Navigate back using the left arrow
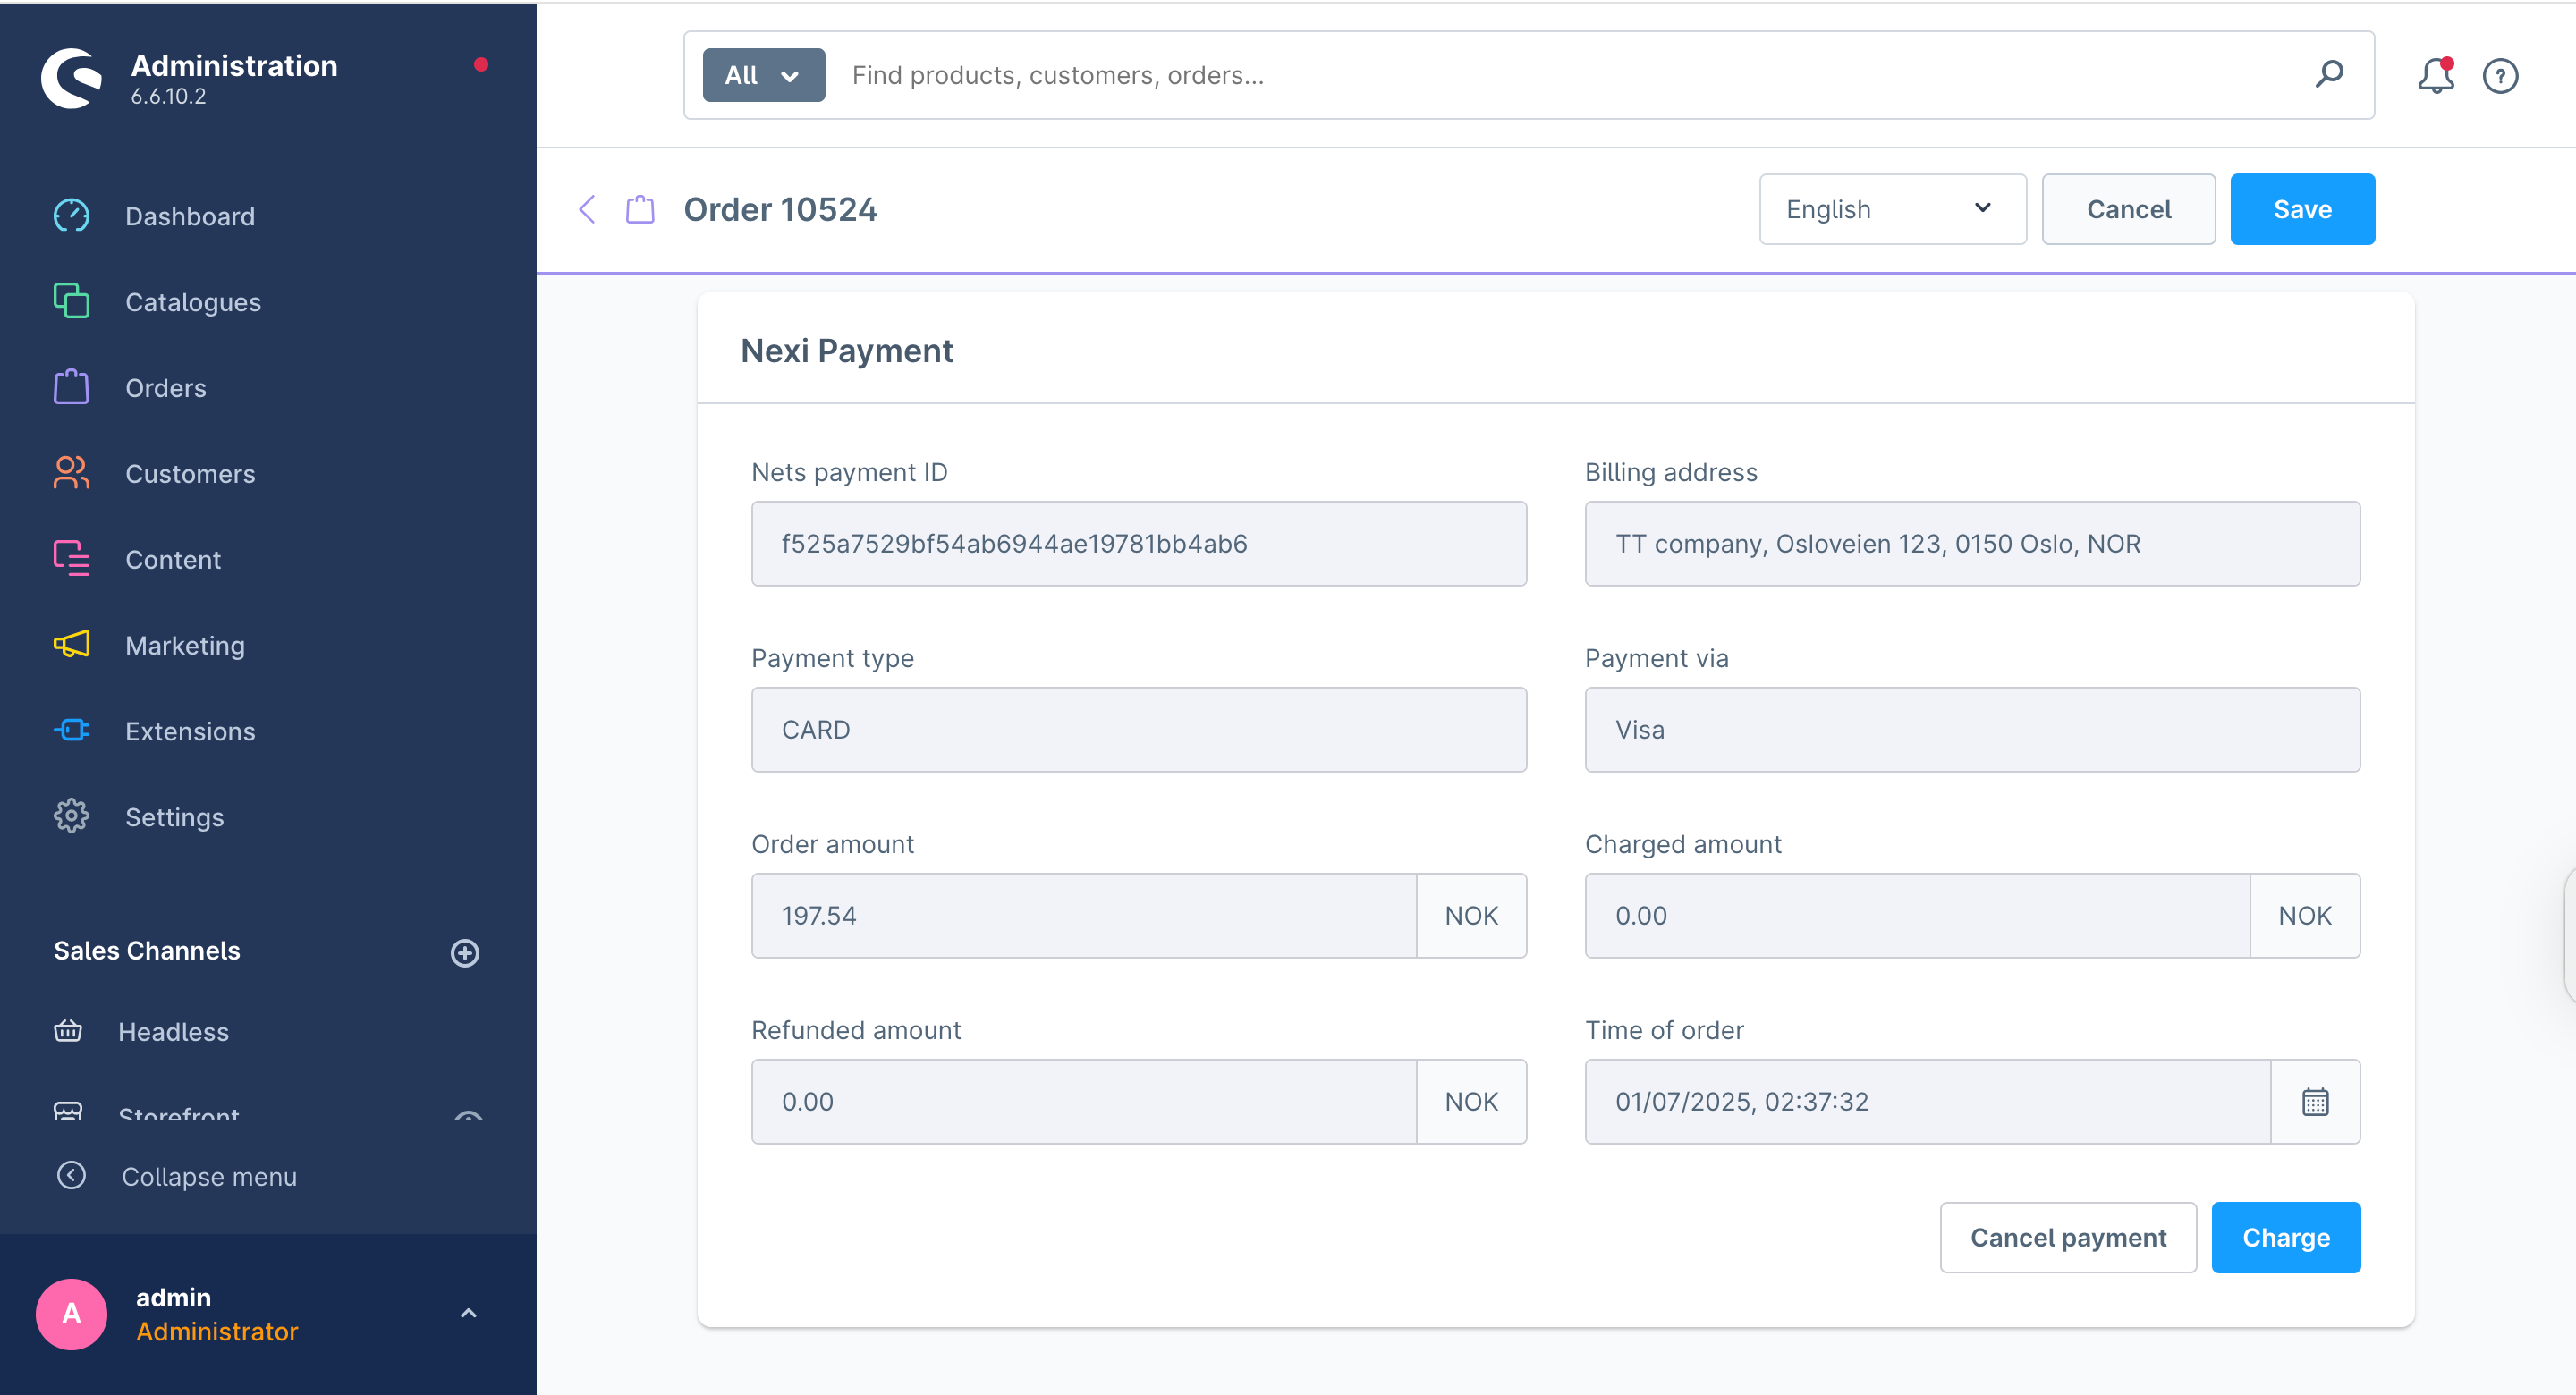The image size is (2576, 1395). tap(588, 209)
